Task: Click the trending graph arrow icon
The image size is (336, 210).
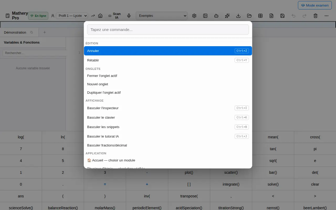Action: (x=93, y=16)
